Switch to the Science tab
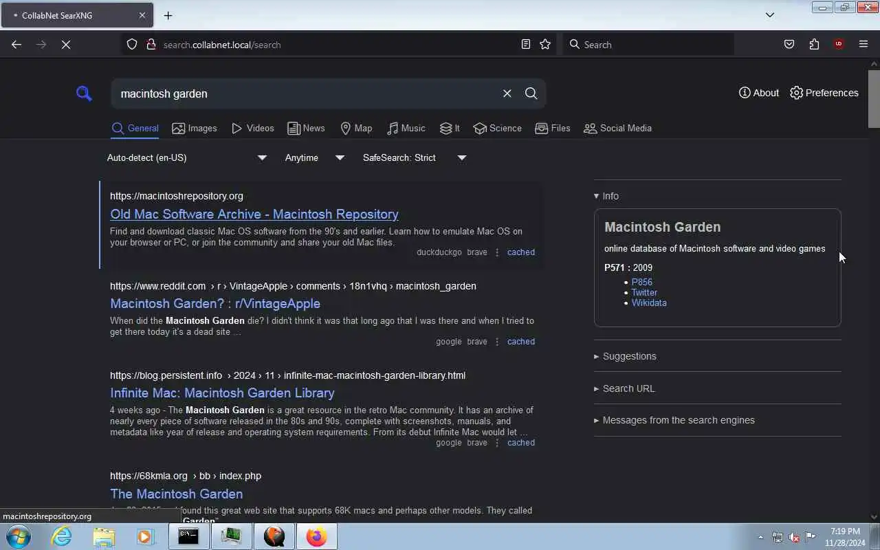The width and height of the screenshot is (880, 550). 498,129
